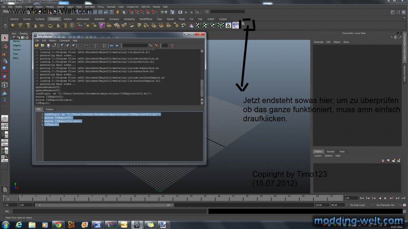408x229 pixels.
Task: Switch to the Python tab
Action: pos(50,109)
